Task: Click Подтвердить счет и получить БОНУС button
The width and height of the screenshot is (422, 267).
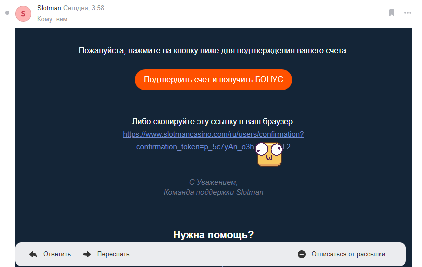Action: [x=213, y=80]
